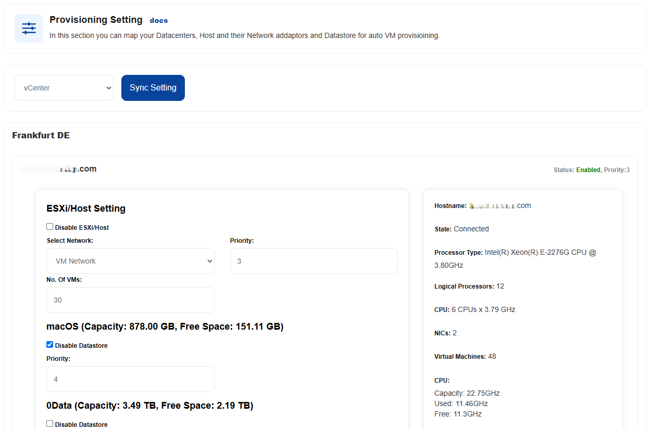Click Logical Processors: 12 entry
The width and height of the screenshot is (651, 430).
pos(469,286)
